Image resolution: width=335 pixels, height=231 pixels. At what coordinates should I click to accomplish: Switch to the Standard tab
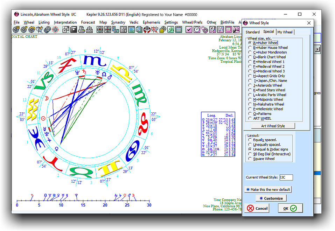tap(252, 32)
